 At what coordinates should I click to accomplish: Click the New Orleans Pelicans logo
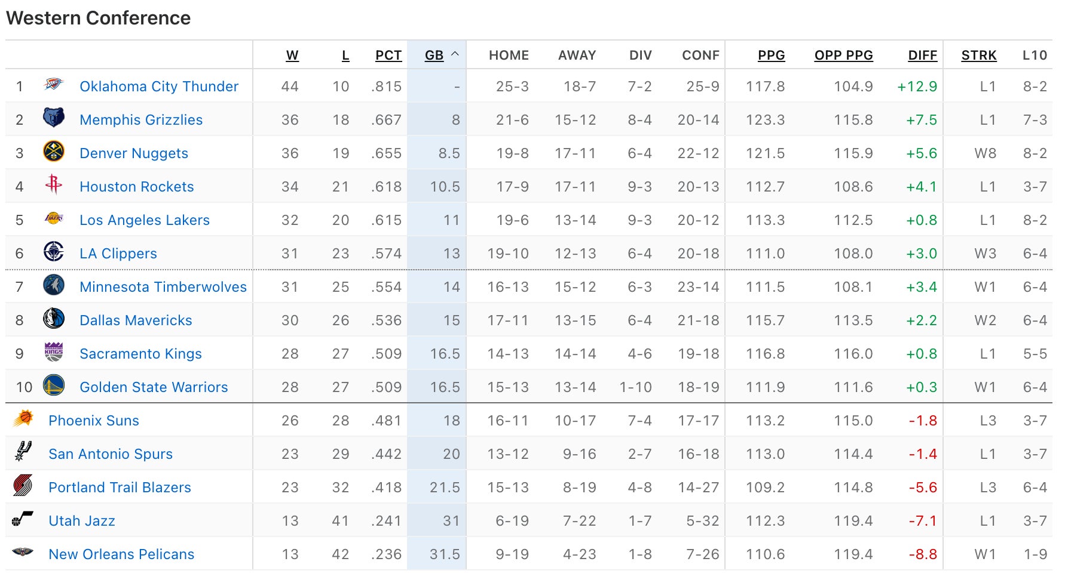pyautogui.click(x=23, y=553)
